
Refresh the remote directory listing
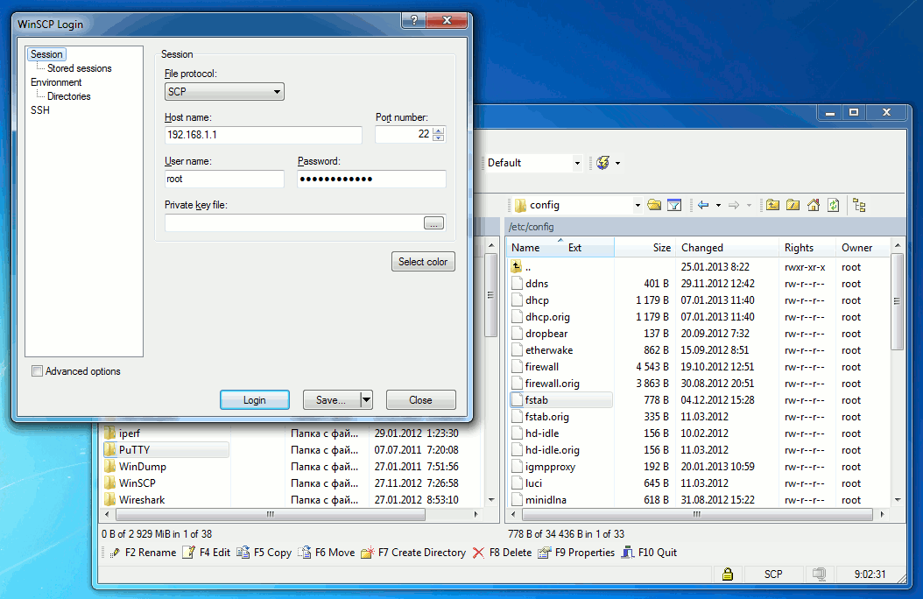pyautogui.click(x=834, y=205)
